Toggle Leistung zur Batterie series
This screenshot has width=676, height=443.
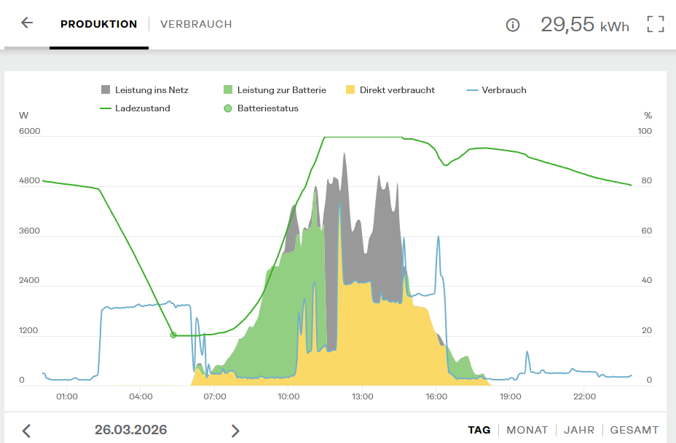275,90
